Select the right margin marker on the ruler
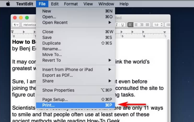 point(164,32)
